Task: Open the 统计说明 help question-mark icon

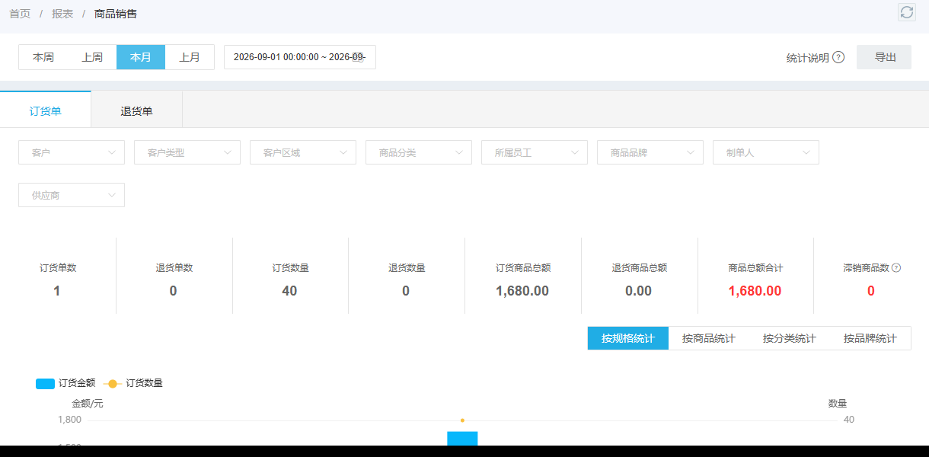Action: (x=838, y=57)
